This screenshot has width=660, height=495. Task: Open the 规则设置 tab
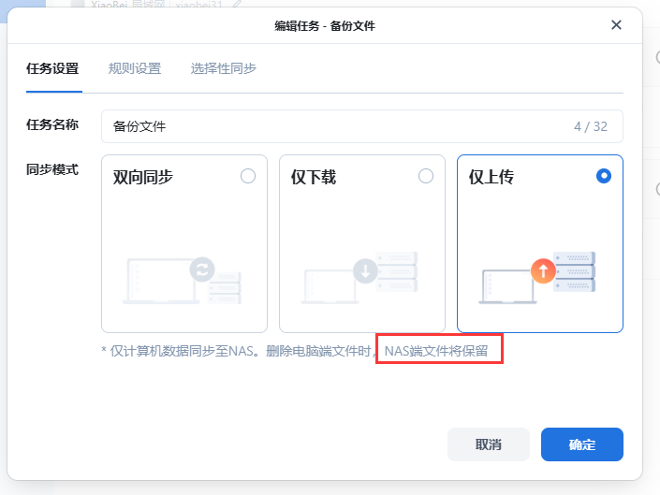point(135,68)
